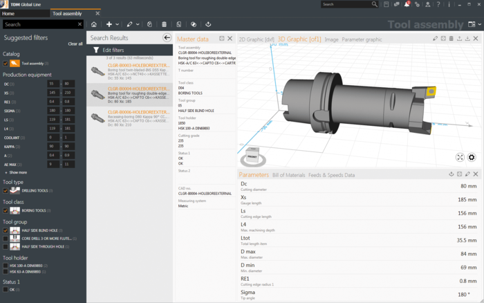Edit record with the pencil toolbar icon
The width and height of the screenshot is (484, 303).
tap(129, 24)
